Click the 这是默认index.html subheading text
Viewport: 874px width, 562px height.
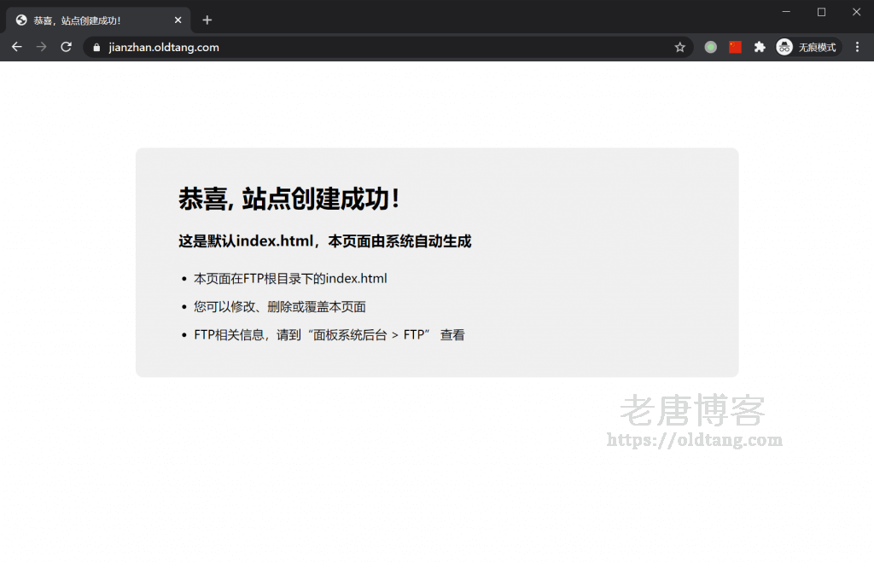point(324,241)
